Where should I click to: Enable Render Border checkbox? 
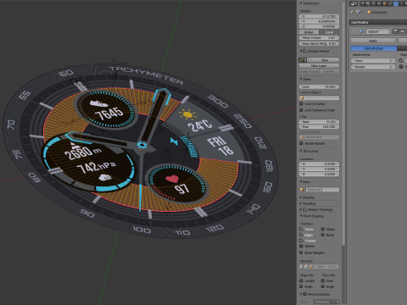301,143
